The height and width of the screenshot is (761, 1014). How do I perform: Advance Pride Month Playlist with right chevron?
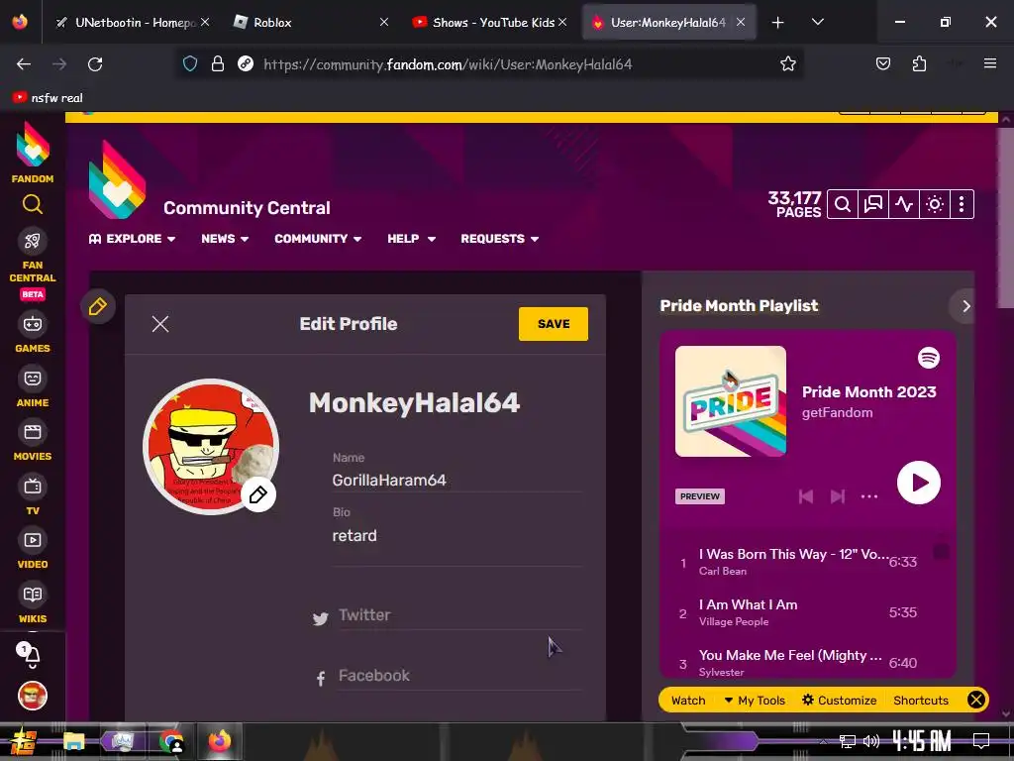[965, 306]
